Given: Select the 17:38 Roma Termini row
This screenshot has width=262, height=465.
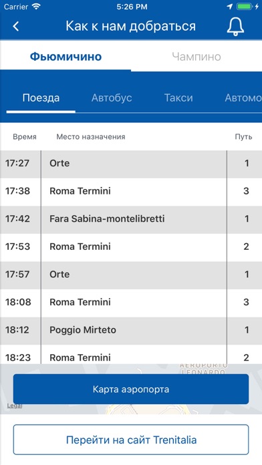Looking at the screenshot, I should tap(131, 192).
